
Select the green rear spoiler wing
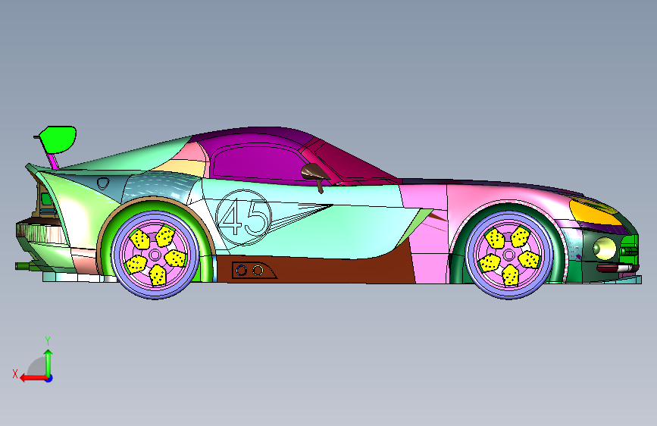pos(58,139)
